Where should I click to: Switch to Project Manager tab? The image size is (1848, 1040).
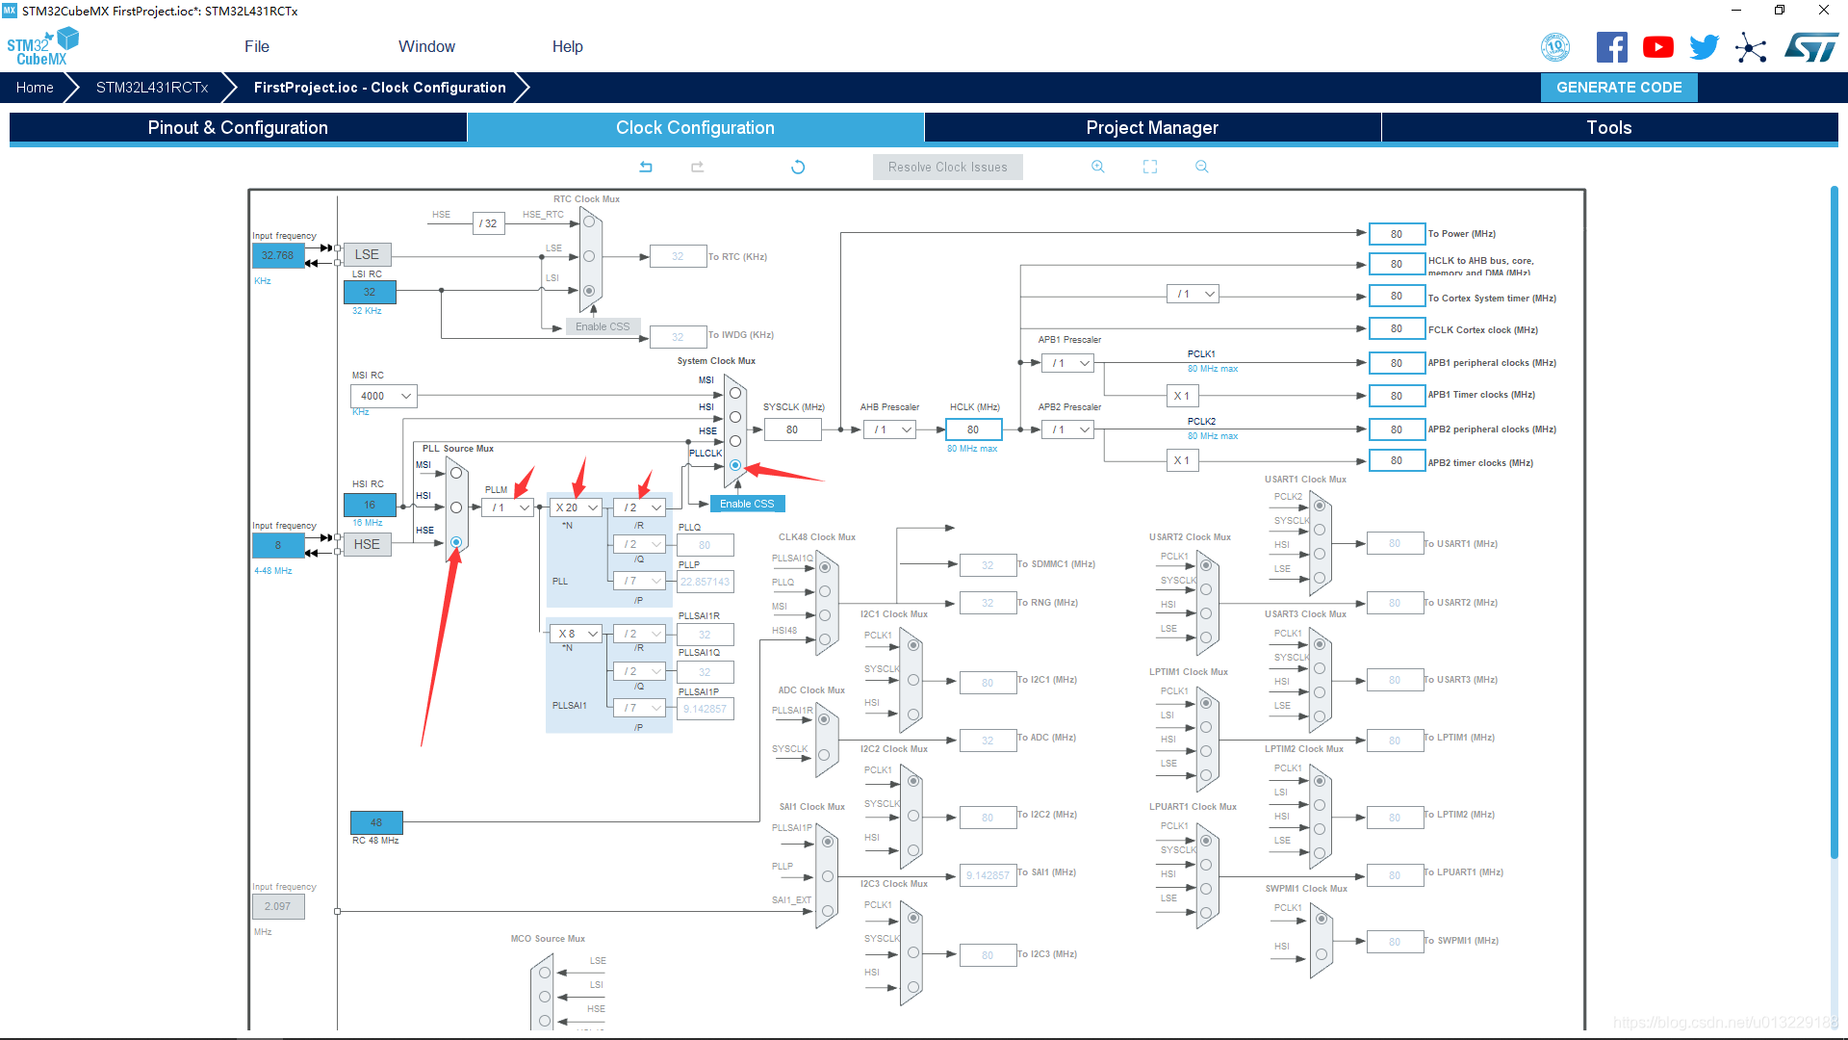click(1152, 127)
